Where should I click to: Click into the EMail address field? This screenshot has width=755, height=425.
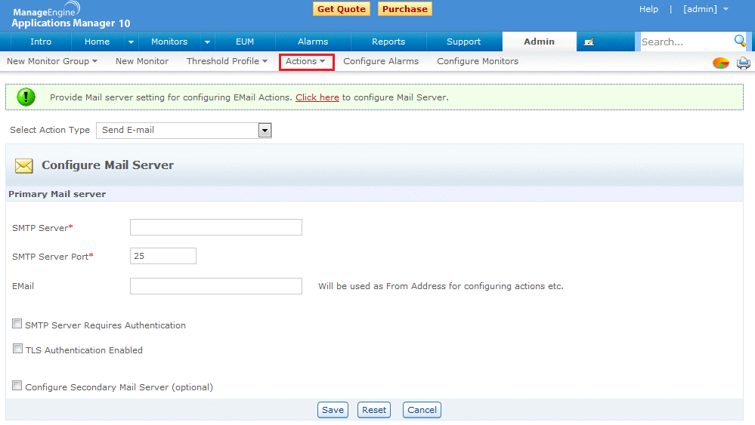(216, 286)
